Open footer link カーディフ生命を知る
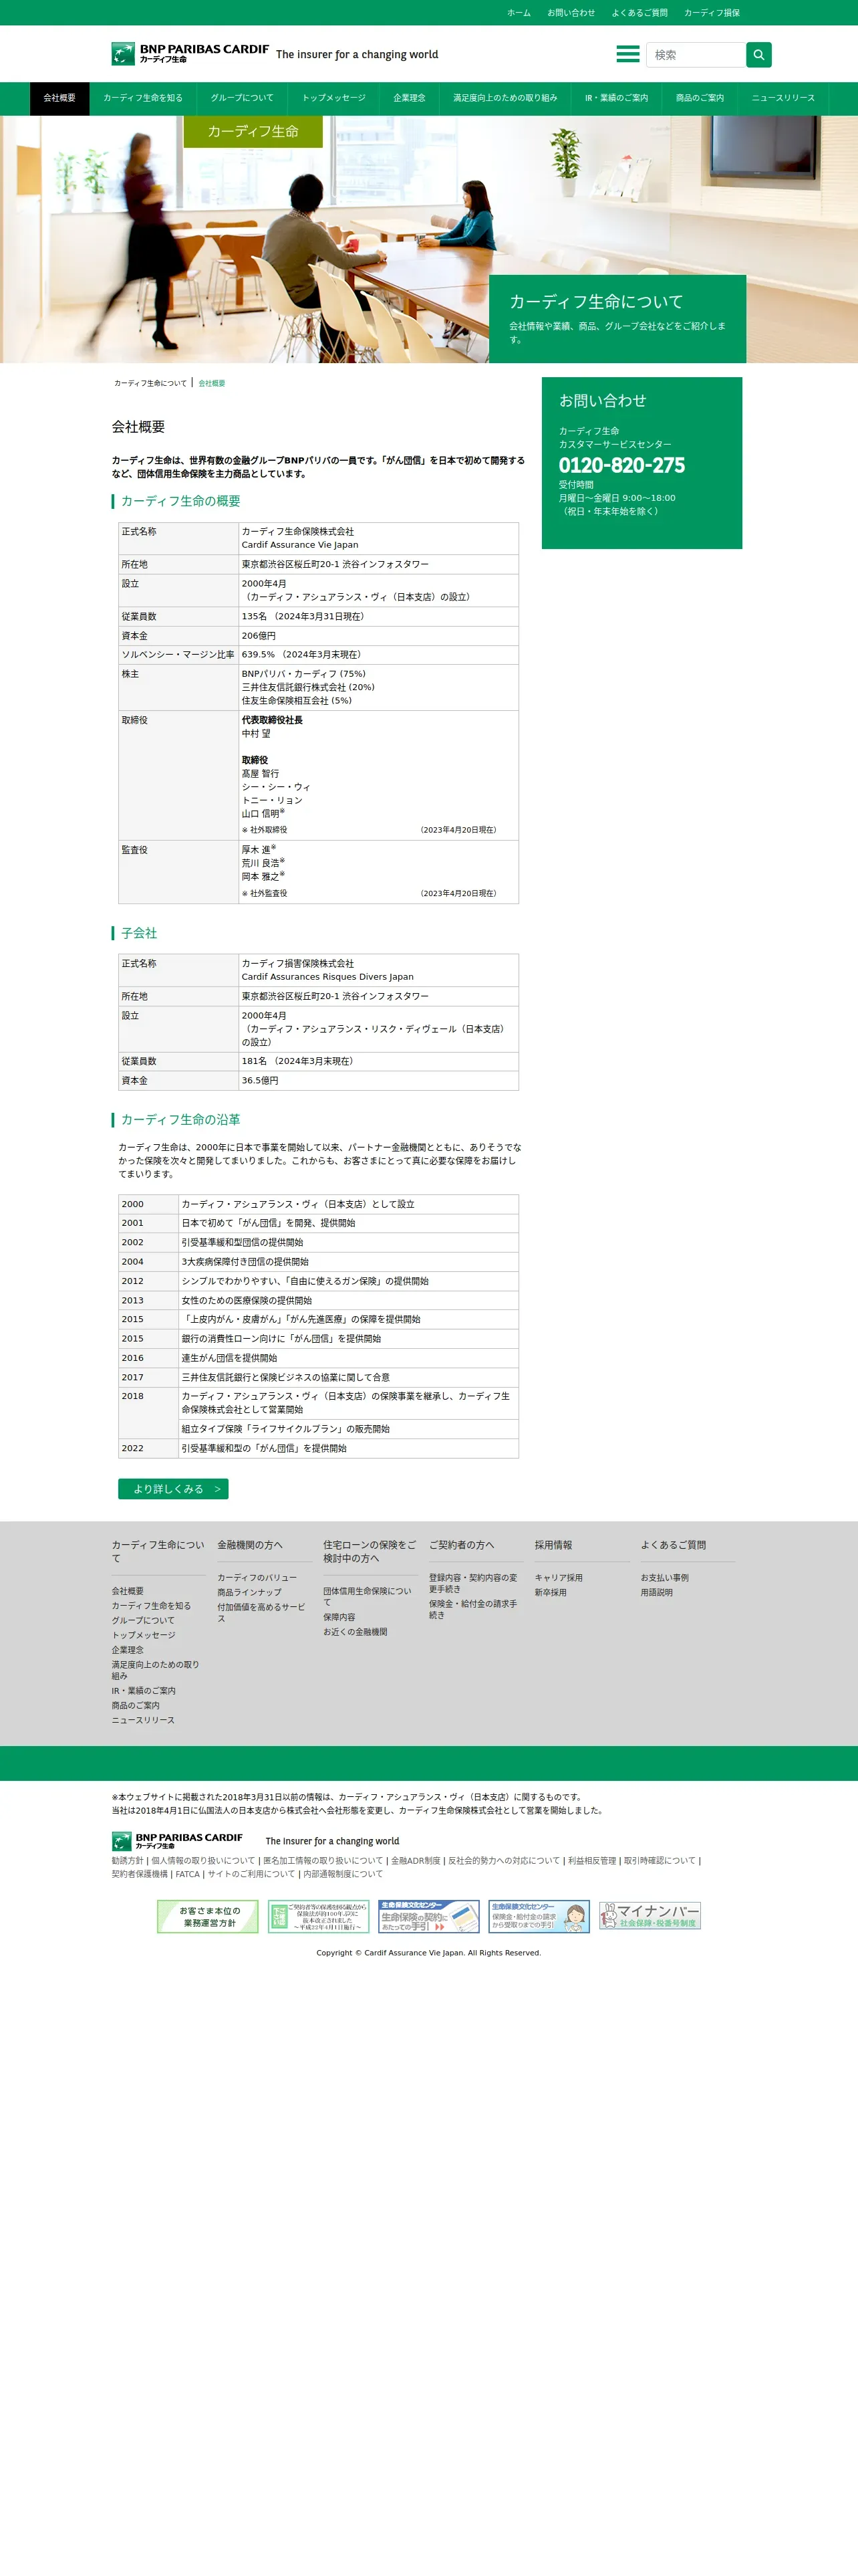Screen dimensions: 858x2576 click(151, 1606)
